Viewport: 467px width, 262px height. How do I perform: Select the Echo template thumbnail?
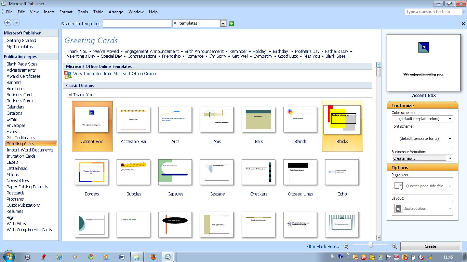(342, 172)
